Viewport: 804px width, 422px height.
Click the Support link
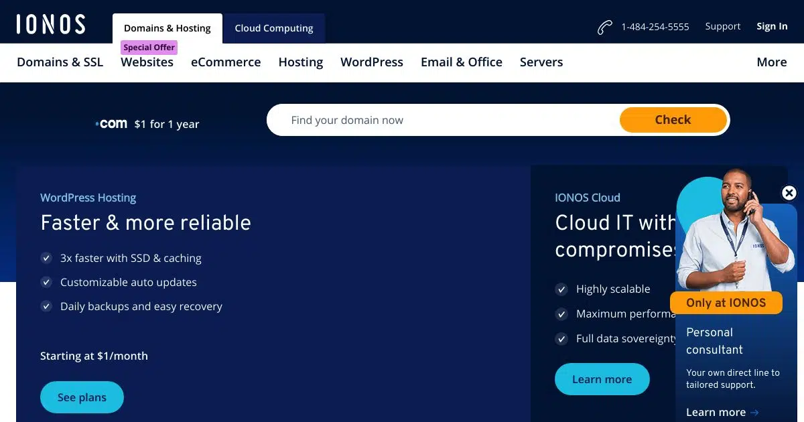tap(722, 27)
